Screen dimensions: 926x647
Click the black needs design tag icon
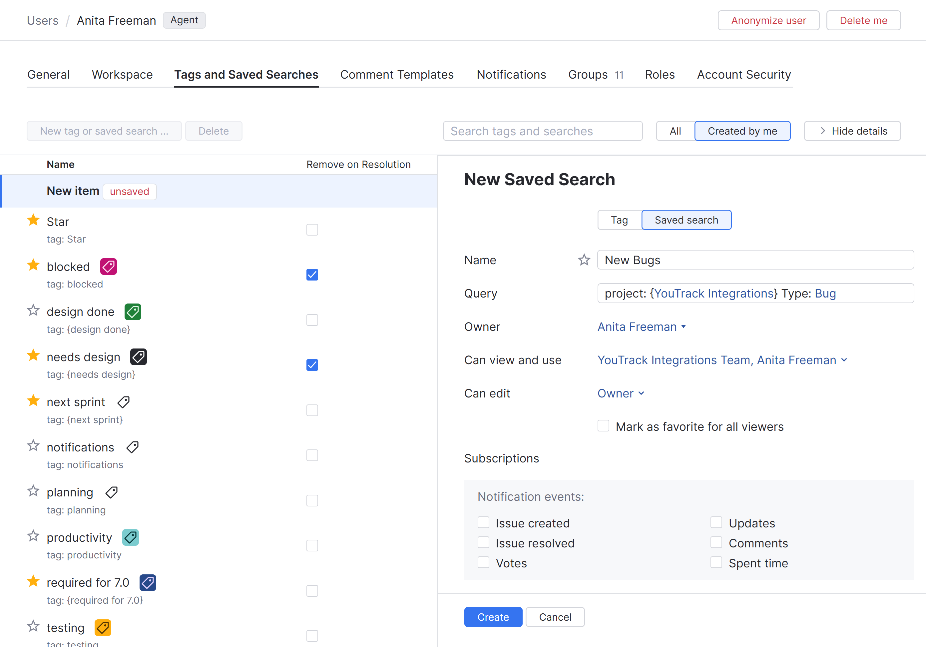pos(138,356)
